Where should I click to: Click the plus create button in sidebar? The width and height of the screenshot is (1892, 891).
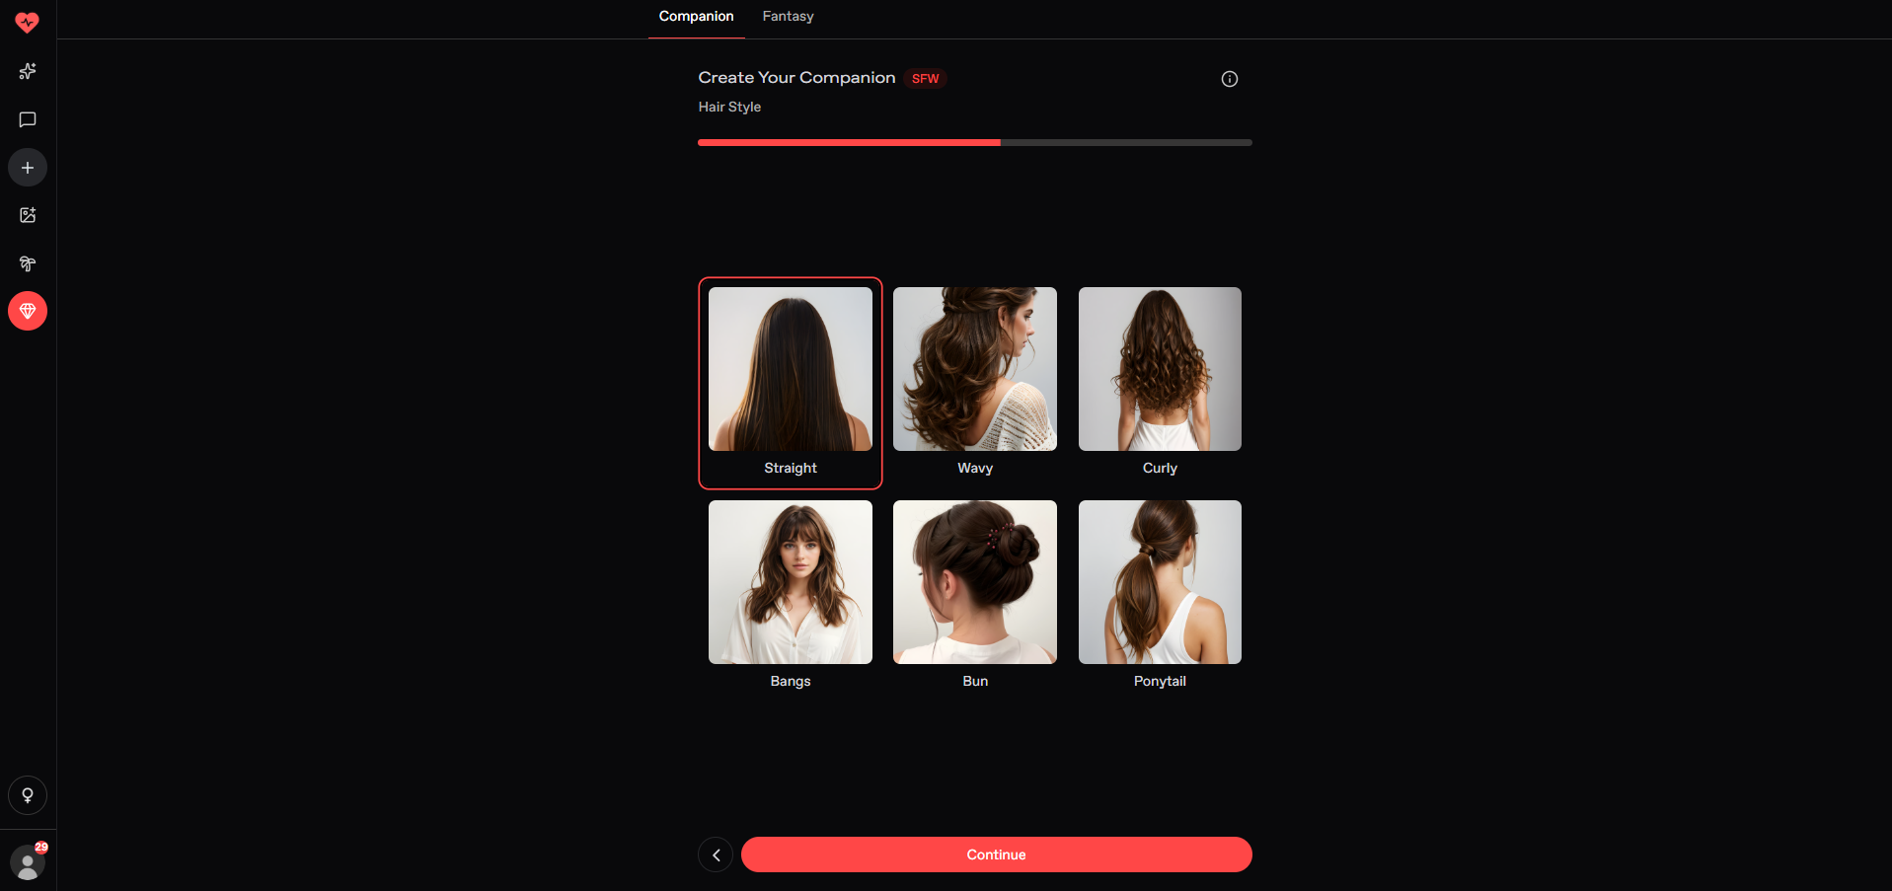click(28, 168)
